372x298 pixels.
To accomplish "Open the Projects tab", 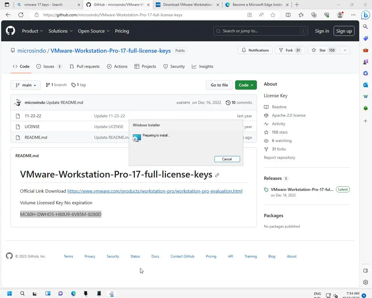I will click(x=145, y=66).
